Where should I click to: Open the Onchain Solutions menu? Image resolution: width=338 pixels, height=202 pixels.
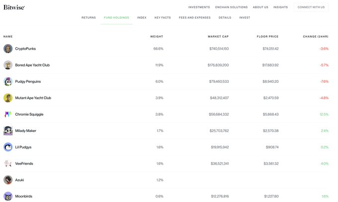coord(231,7)
